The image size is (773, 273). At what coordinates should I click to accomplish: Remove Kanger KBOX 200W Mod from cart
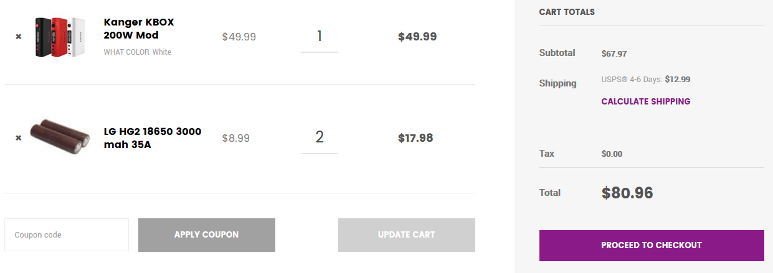[19, 37]
